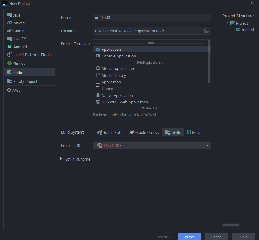Click the Project module icon in structure

point(233,23)
